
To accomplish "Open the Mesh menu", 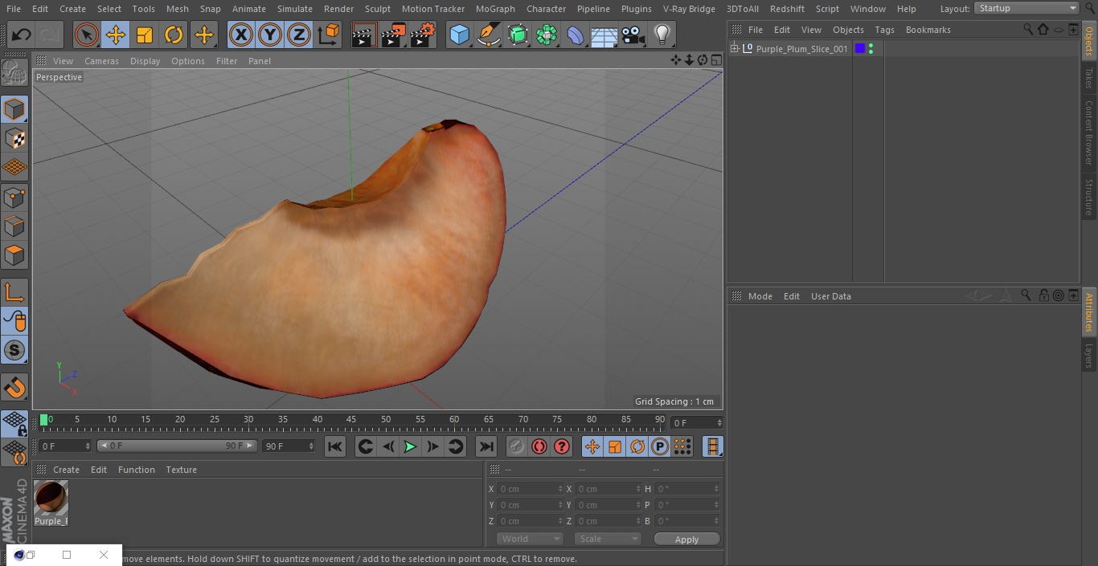I will point(178,9).
